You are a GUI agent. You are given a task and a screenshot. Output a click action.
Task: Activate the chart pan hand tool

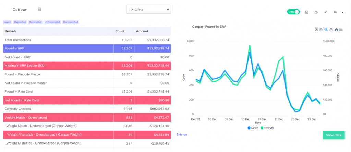pyautogui.click(x=331, y=30)
